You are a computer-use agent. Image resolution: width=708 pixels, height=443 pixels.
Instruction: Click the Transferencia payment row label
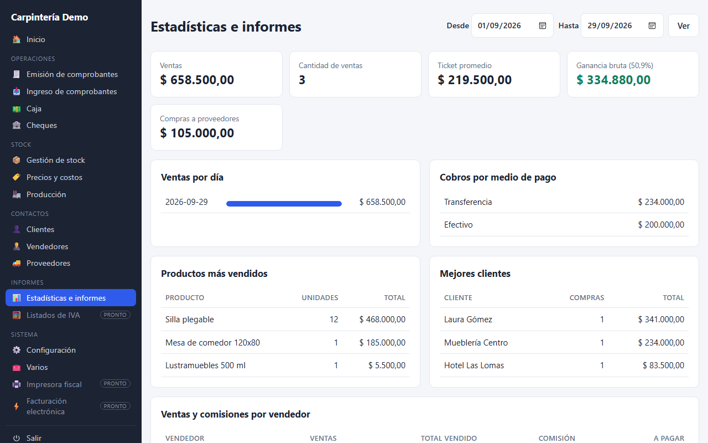click(x=468, y=202)
